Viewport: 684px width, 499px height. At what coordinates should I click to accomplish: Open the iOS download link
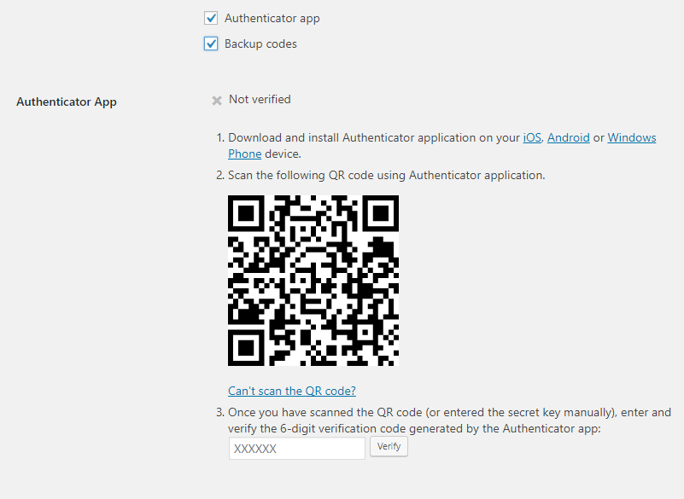pos(532,137)
